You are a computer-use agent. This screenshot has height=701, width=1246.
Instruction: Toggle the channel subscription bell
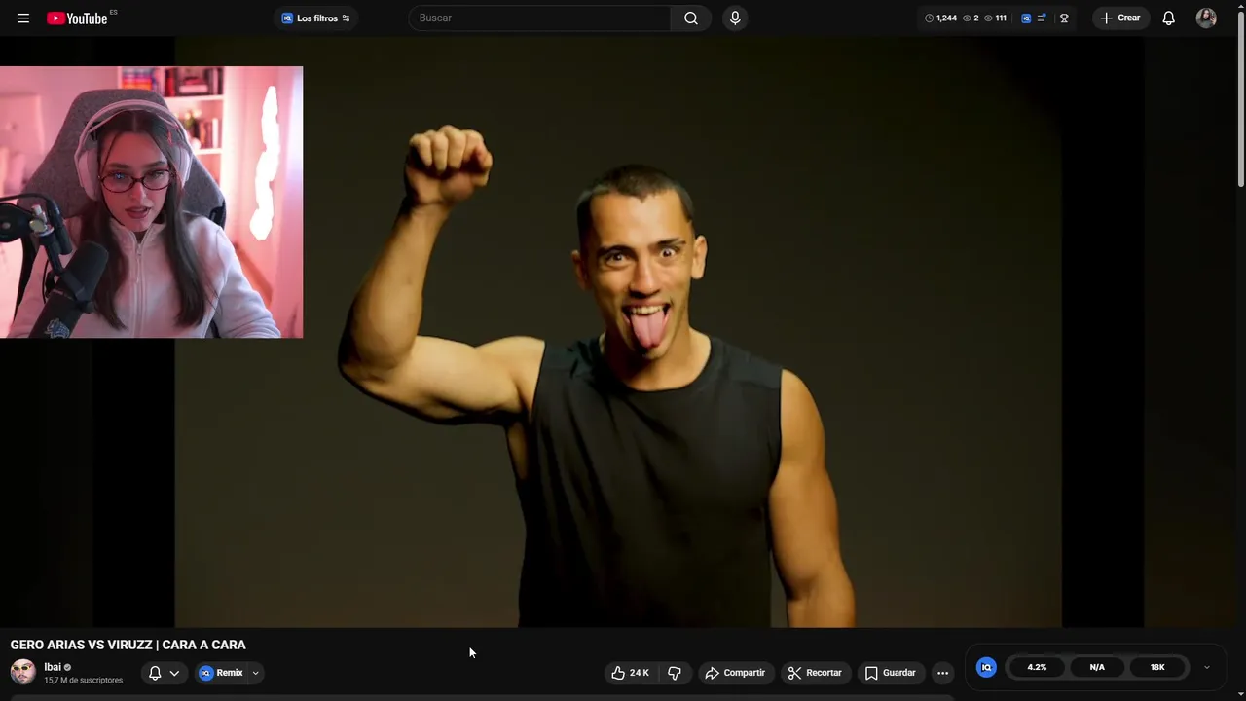155,673
